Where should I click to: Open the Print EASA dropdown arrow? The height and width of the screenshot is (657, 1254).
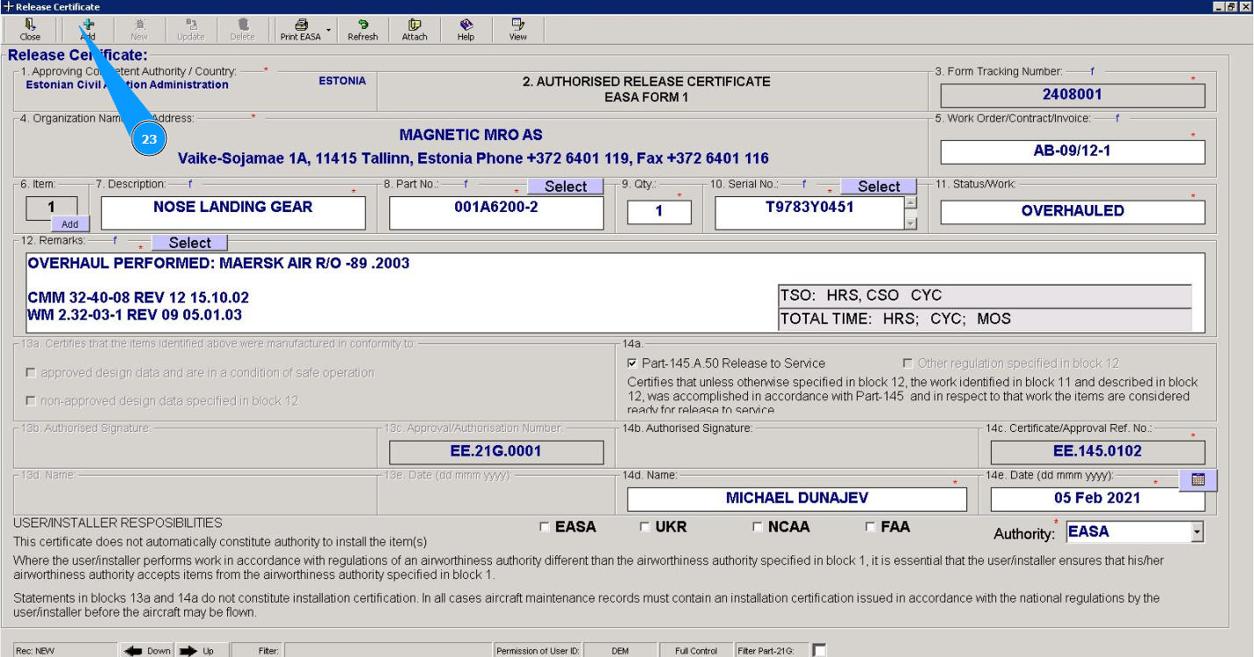coord(329,30)
